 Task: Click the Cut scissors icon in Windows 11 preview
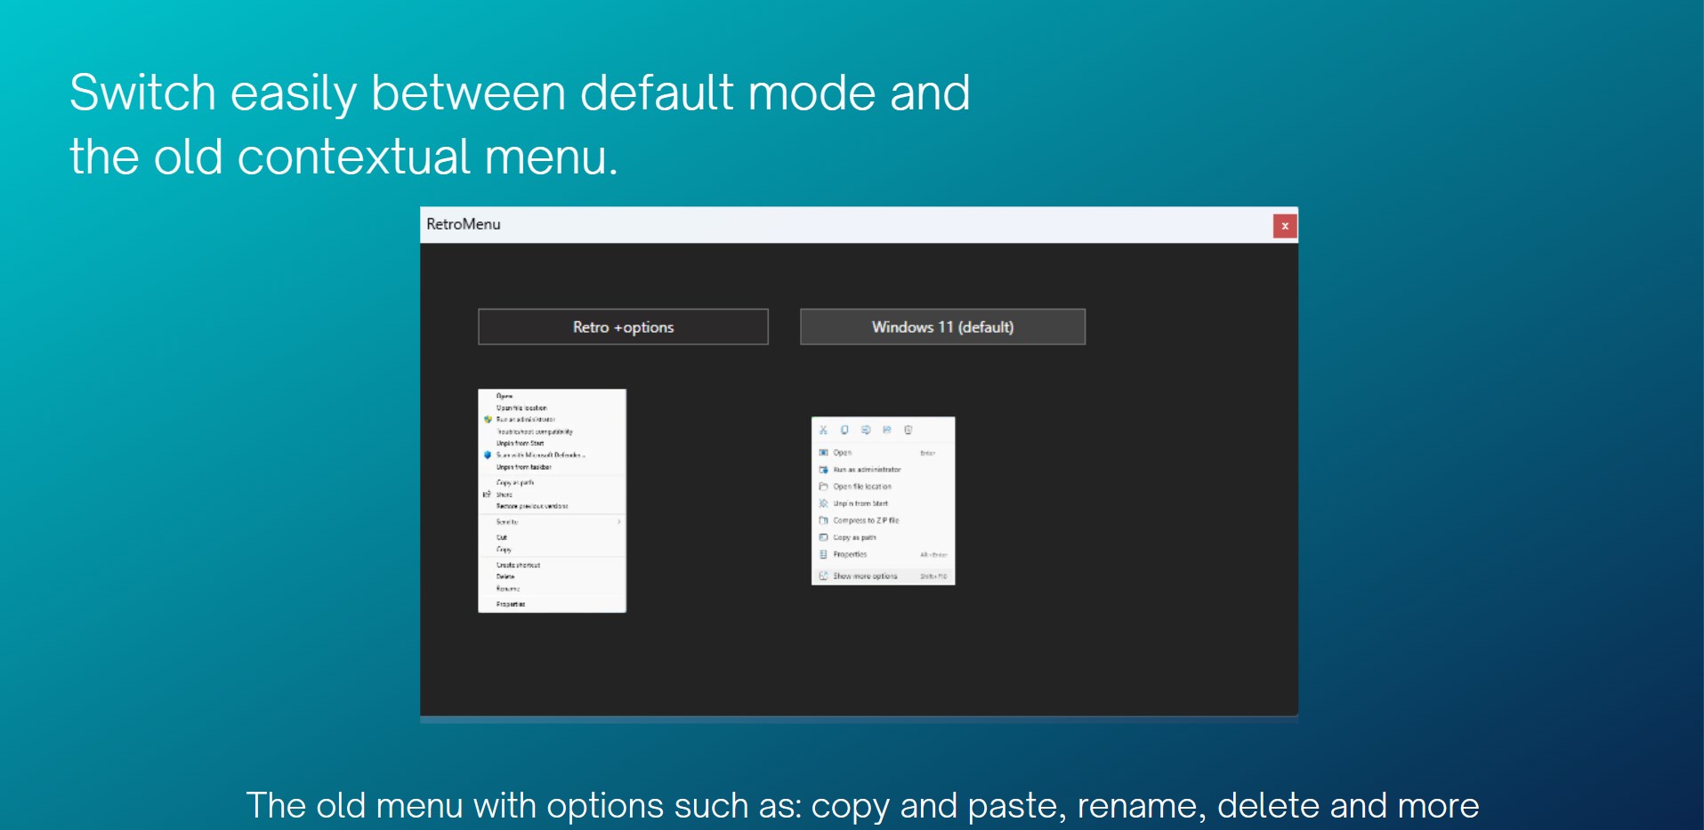tap(823, 430)
